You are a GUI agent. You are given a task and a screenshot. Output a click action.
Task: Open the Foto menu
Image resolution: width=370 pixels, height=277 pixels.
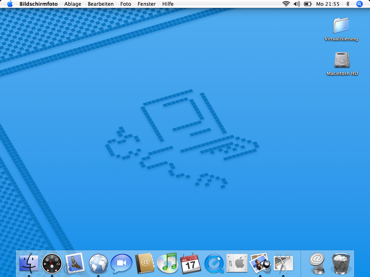[125, 4]
